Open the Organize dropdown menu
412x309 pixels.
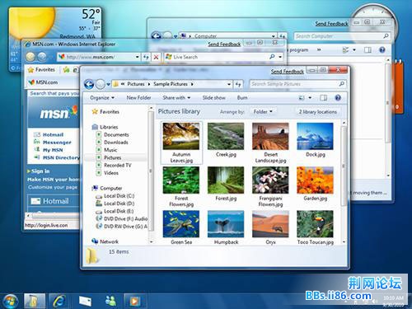tap(102, 98)
